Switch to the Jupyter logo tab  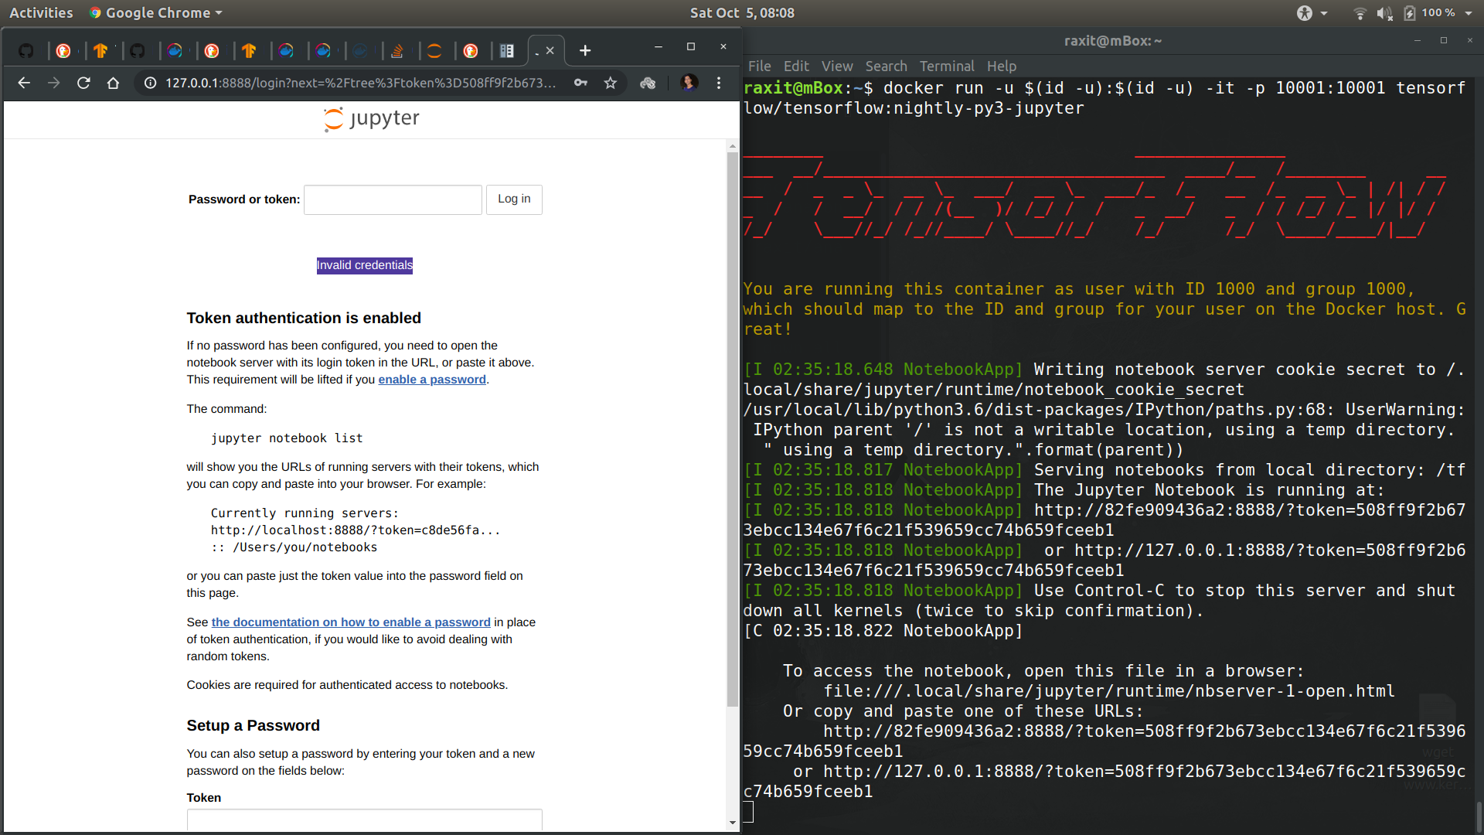pos(434,51)
